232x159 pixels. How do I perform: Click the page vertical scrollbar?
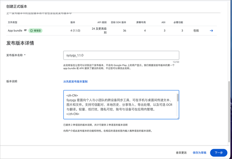click(x=229, y=111)
